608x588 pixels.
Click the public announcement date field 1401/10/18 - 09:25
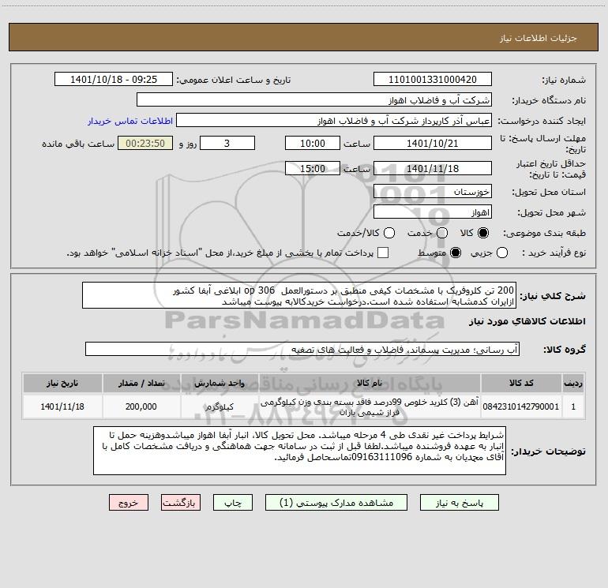[114, 80]
